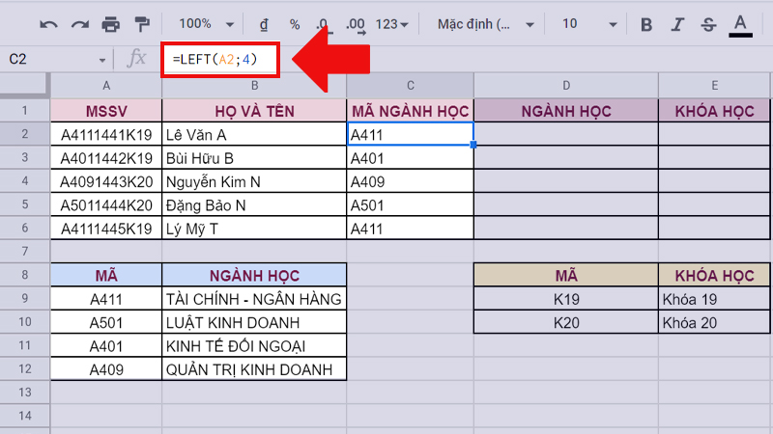Open the Mặc định font dropdown
The image size is (773, 434).
[480, 23]
